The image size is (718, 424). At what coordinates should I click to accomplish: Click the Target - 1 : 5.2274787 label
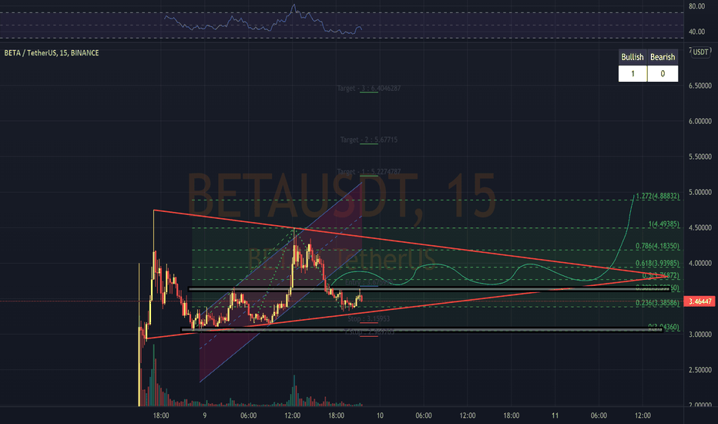pyautogui.click(x=368, y=172)
